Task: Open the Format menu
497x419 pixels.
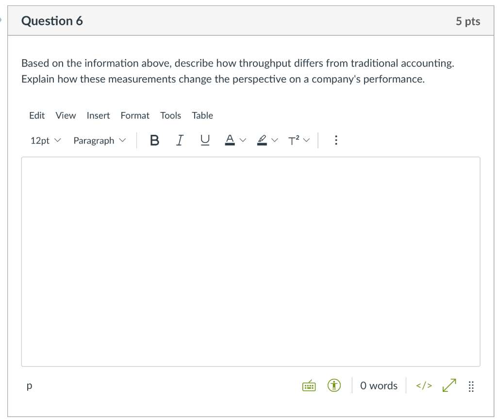Action: coord(135,115)
